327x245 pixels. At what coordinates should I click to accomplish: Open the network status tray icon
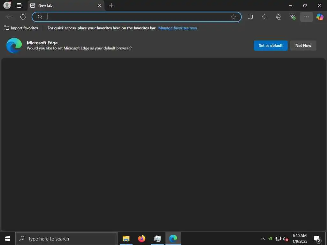pos(278,239)
